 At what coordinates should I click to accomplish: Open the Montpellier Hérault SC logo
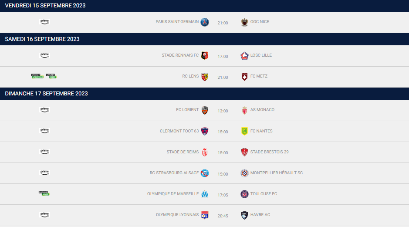[x=244, y=173]
